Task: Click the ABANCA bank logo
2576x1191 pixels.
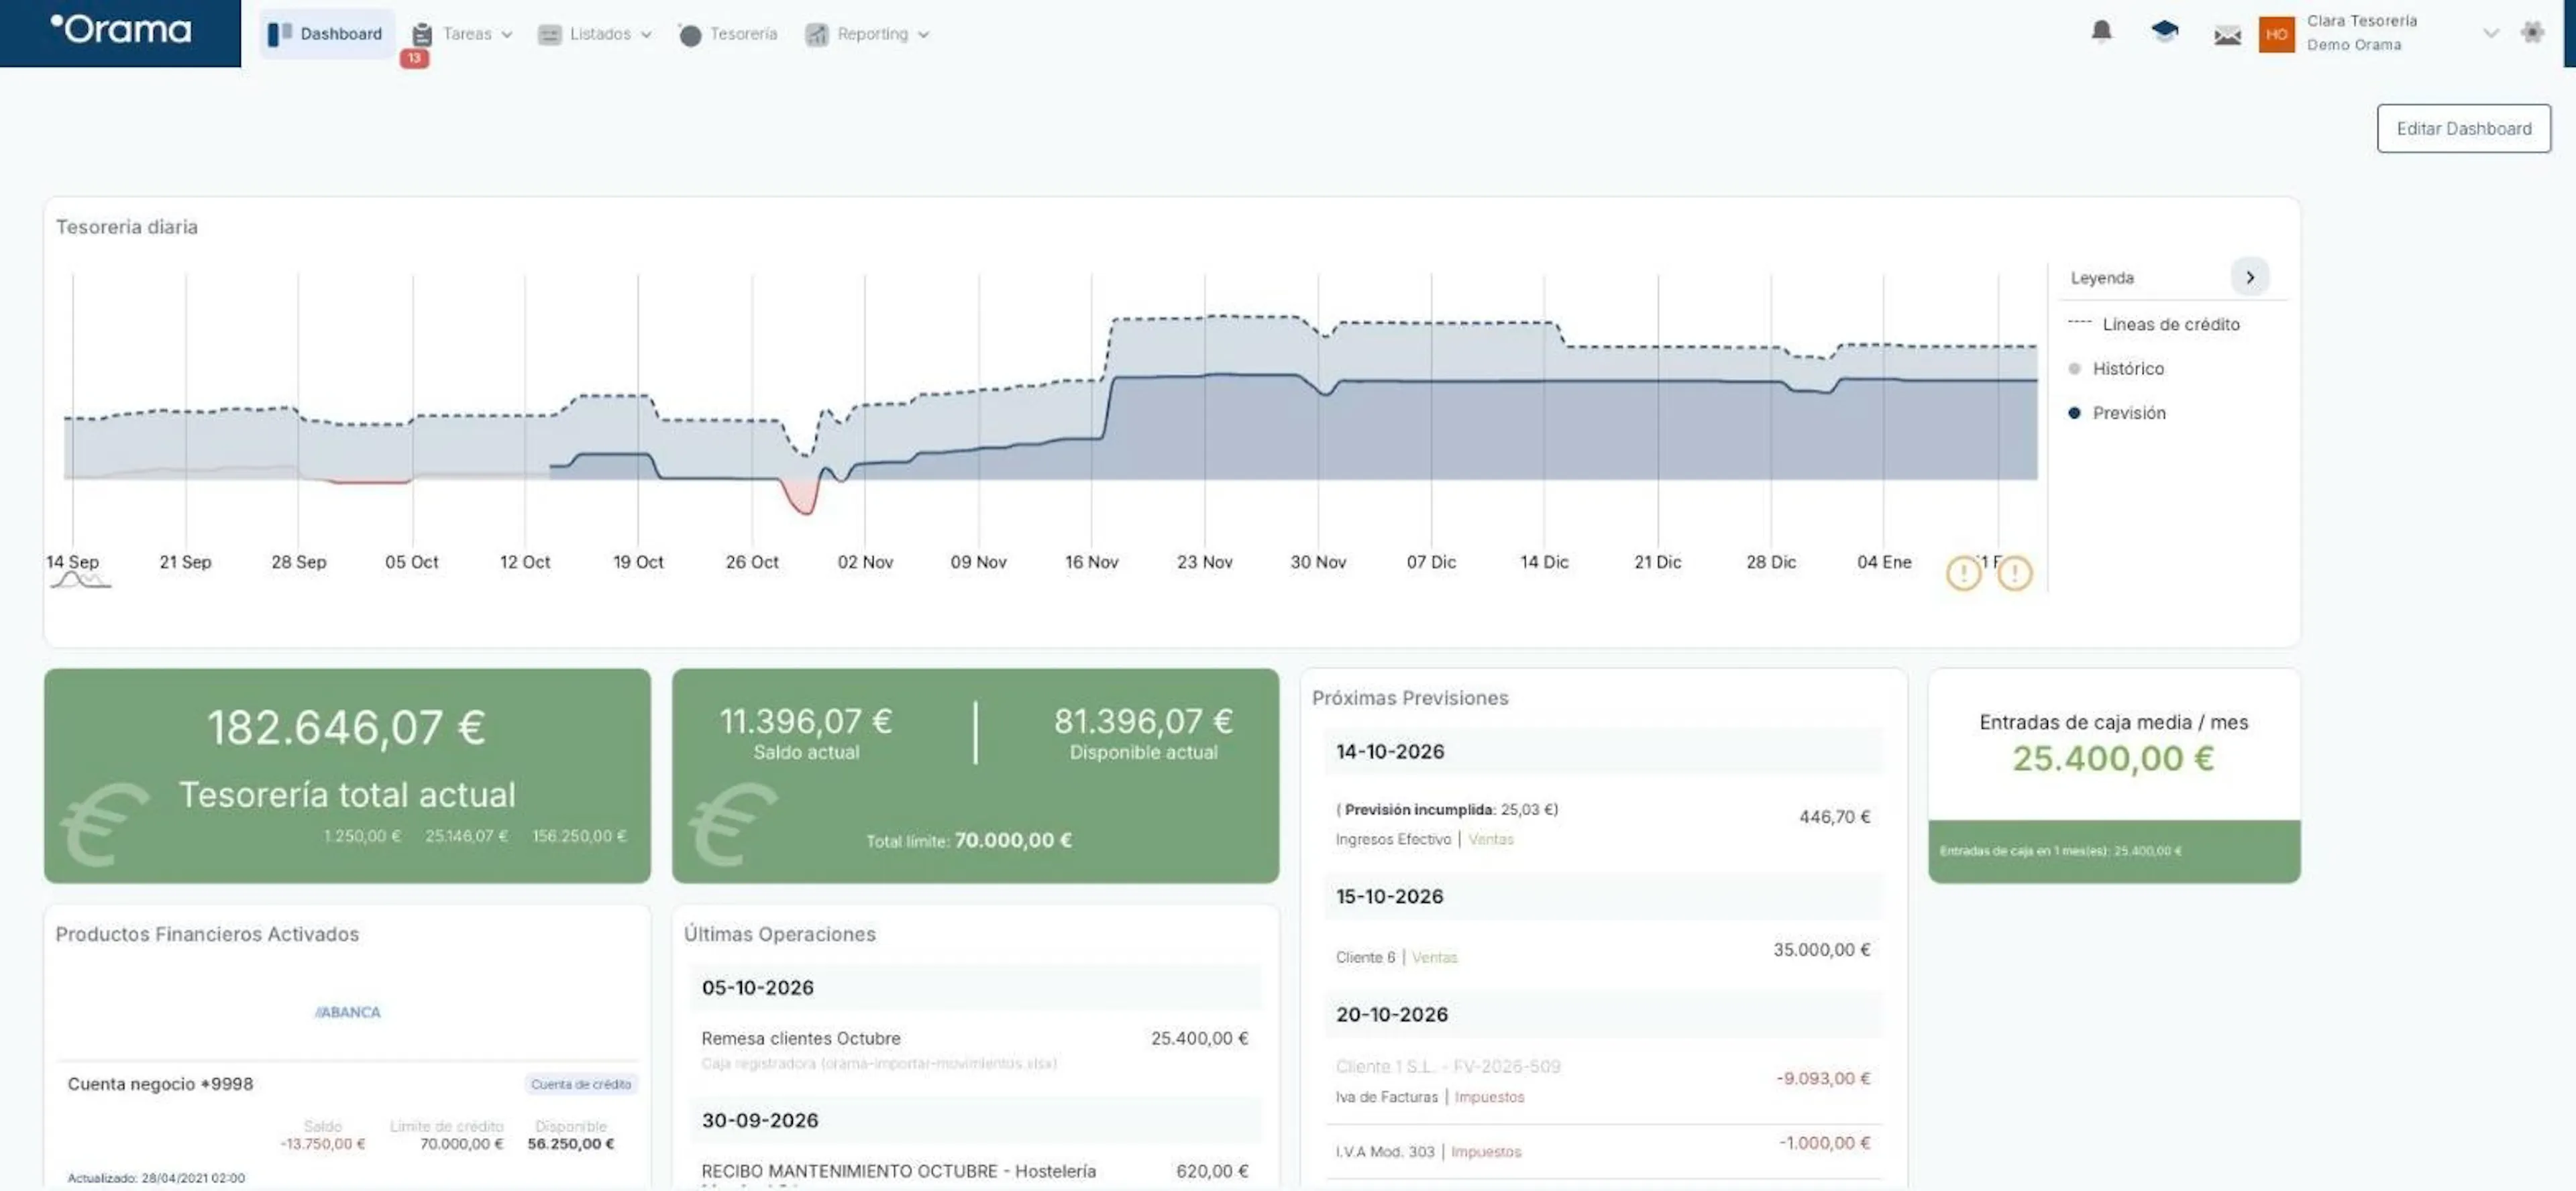Action: (x=347, y=1012)
